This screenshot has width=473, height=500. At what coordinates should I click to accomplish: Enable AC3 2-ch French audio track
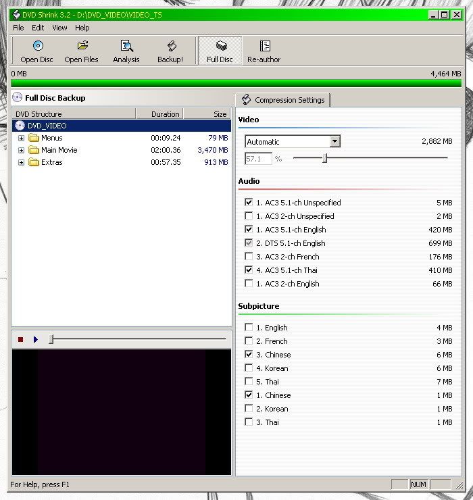click(x=249, y=257)
